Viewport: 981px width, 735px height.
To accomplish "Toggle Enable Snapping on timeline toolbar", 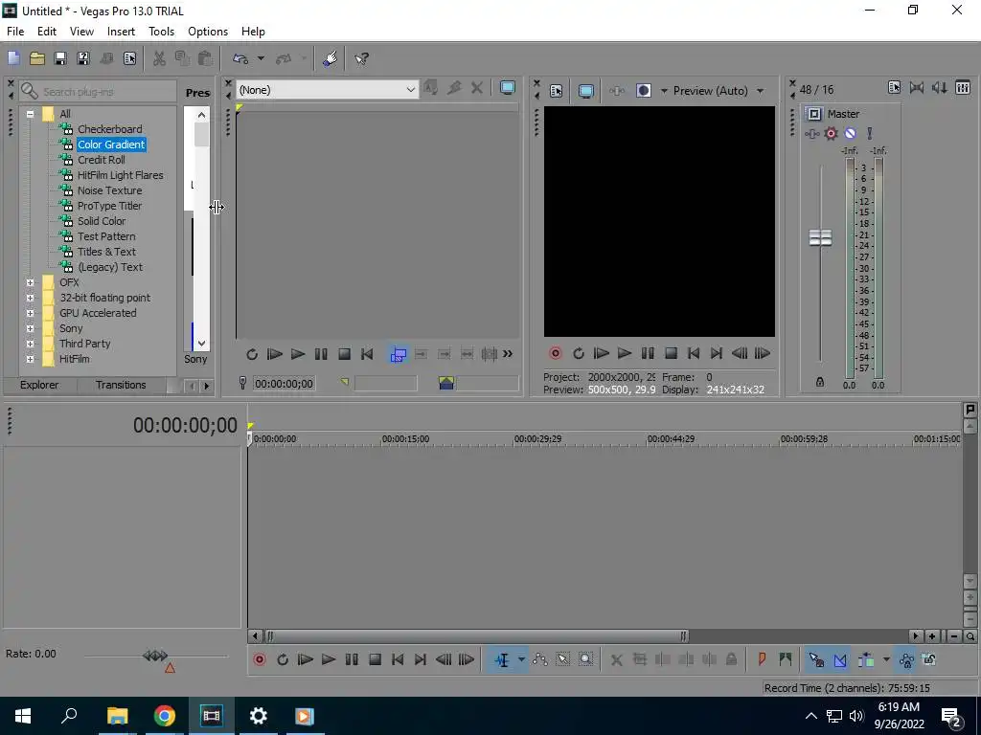I will [816, 660].
